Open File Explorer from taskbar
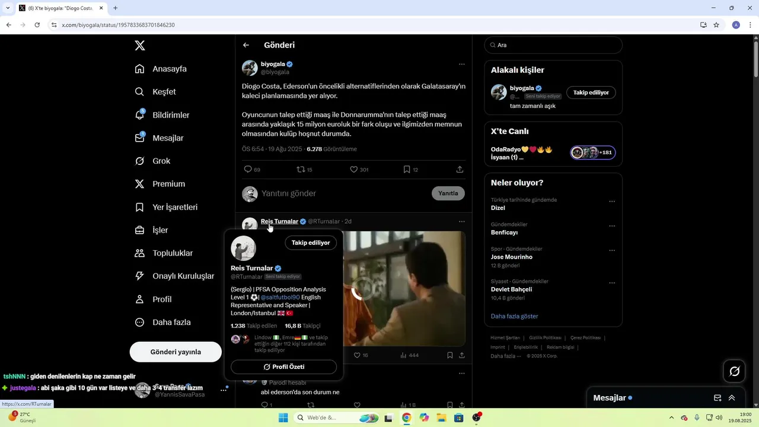The height and width of the screenshot is (427, 759). click(x=441, y=418)
